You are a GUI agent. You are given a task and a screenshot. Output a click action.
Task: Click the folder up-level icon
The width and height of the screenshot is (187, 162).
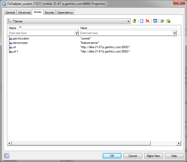(x=134, y=21)
